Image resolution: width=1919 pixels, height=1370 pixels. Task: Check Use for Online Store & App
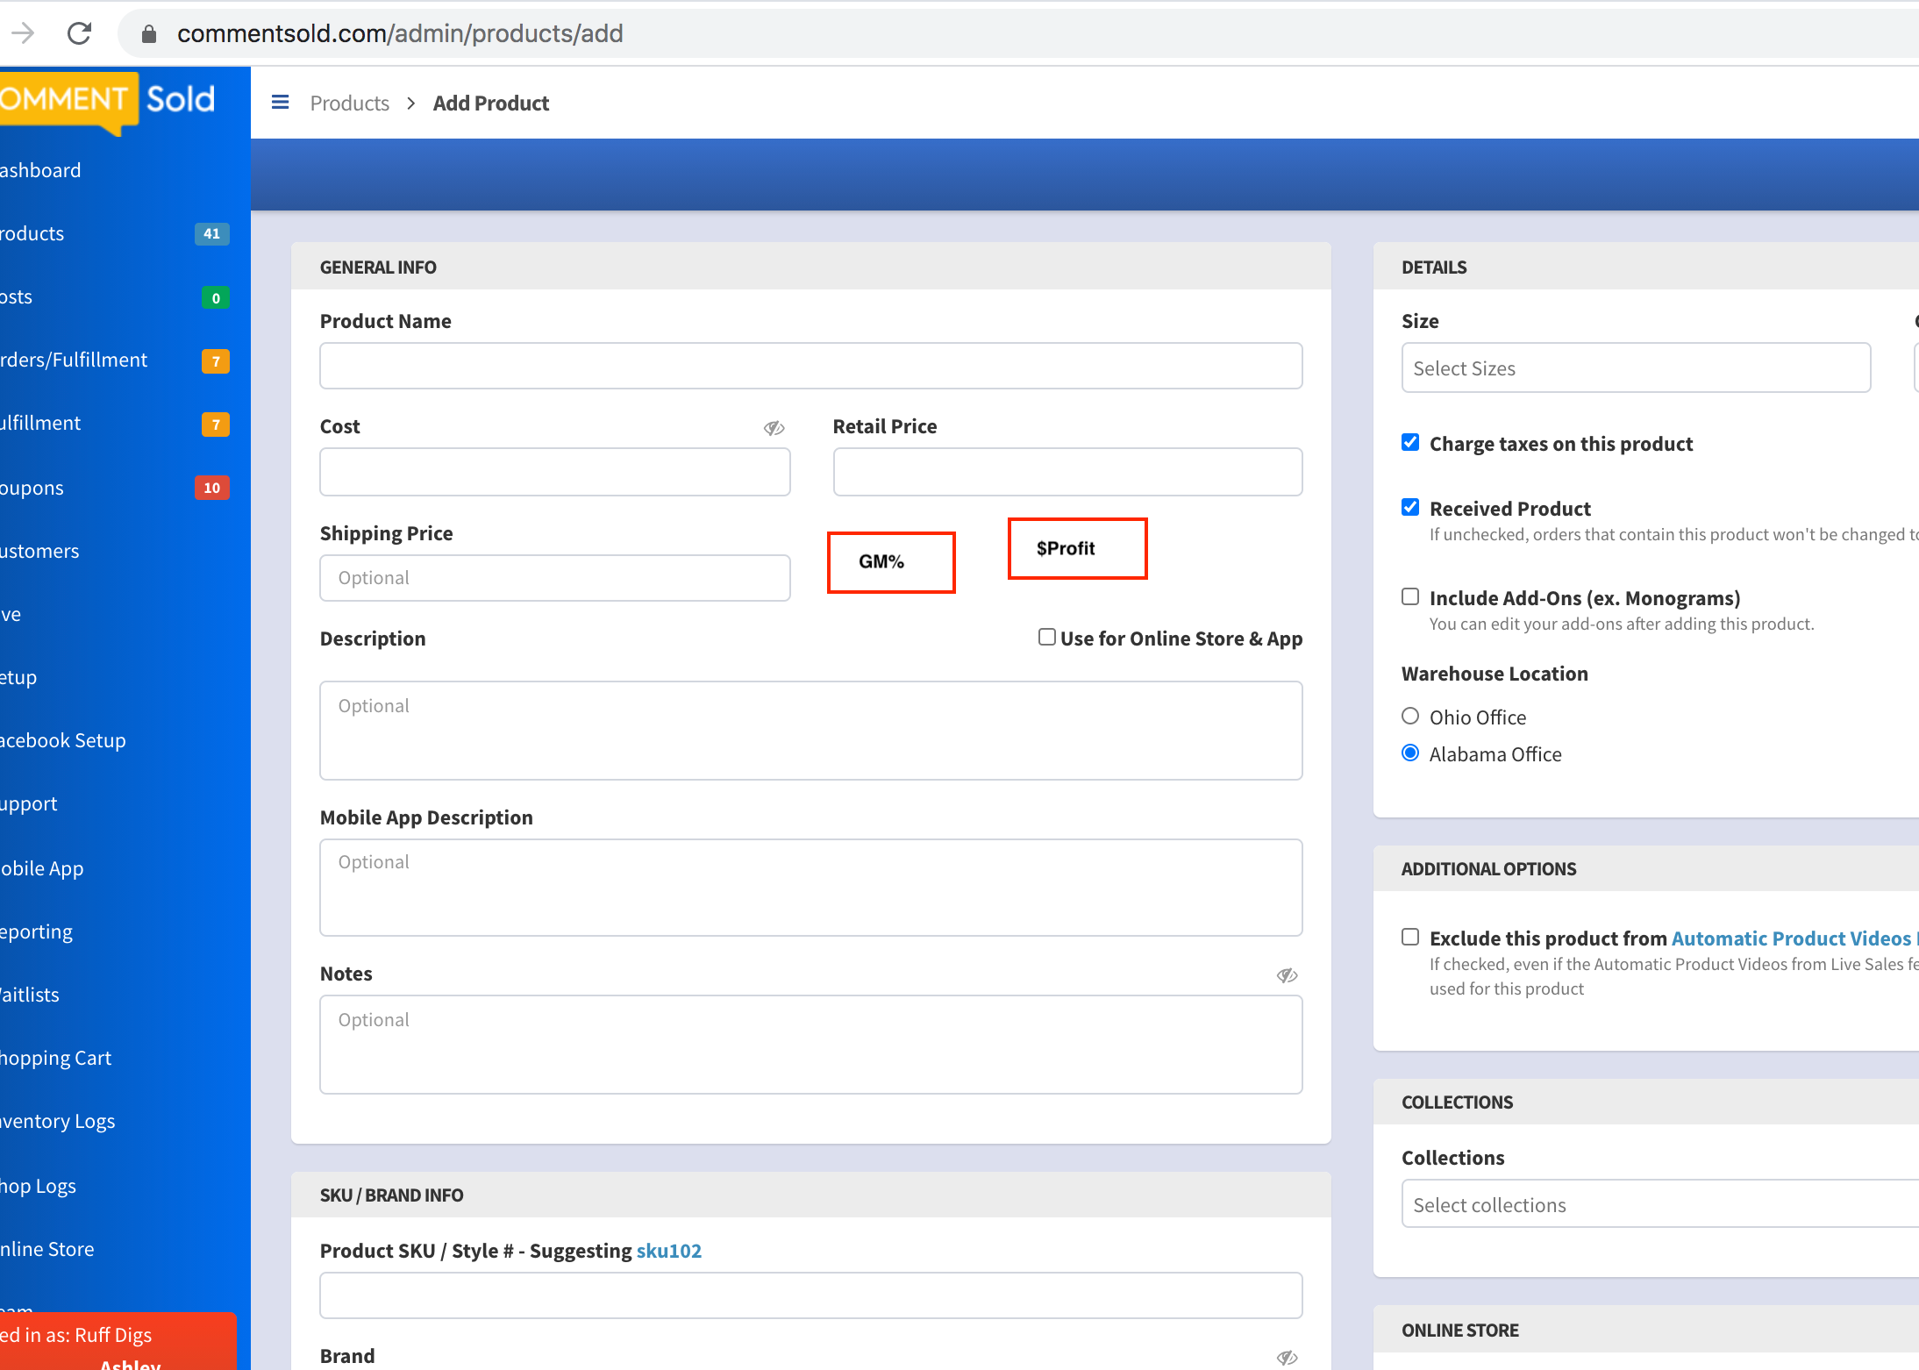[x=1046, y=637]
